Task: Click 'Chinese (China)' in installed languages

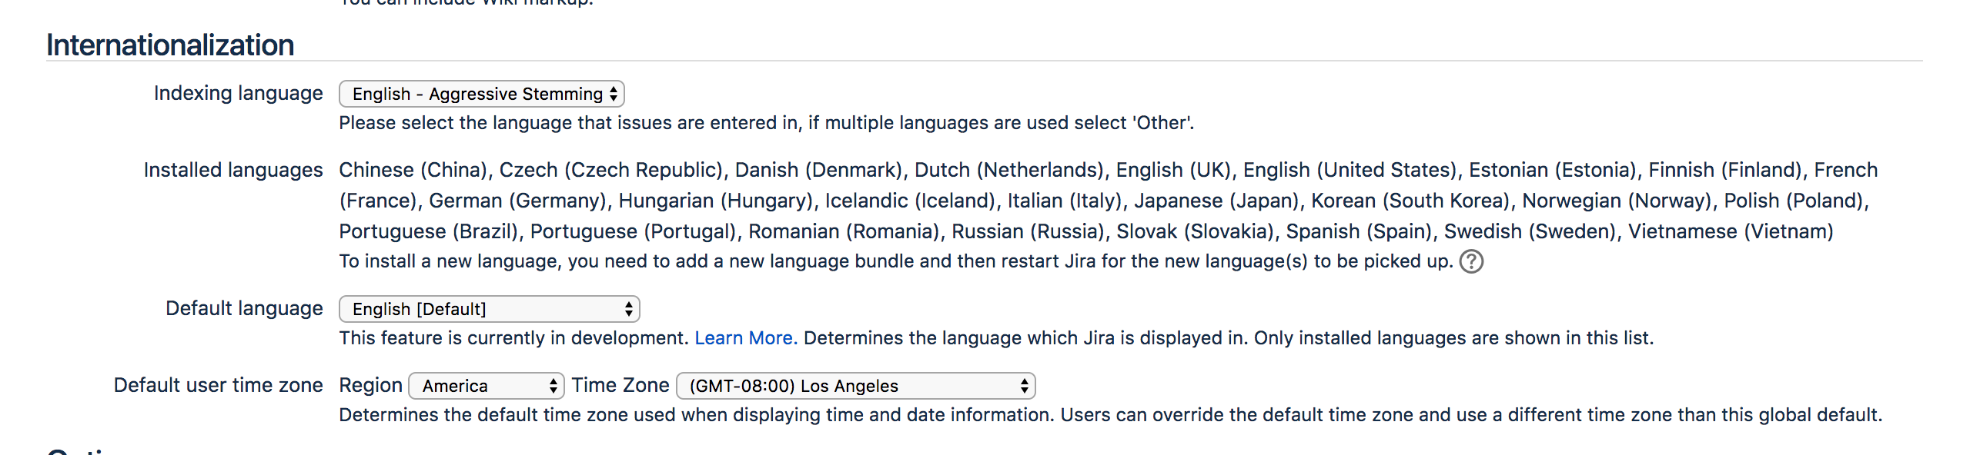Action: (x=413, y=170)
